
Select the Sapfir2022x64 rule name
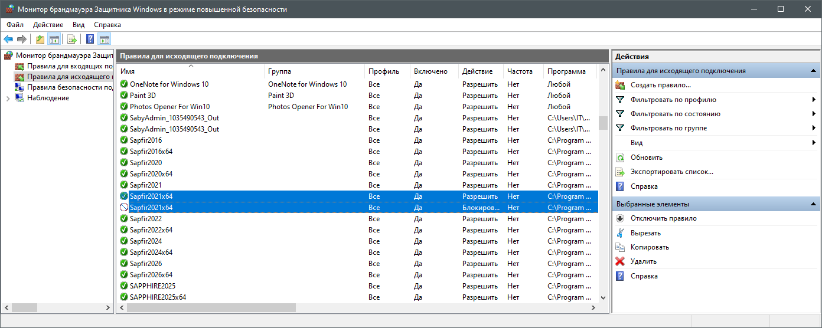tap(151, 230)
